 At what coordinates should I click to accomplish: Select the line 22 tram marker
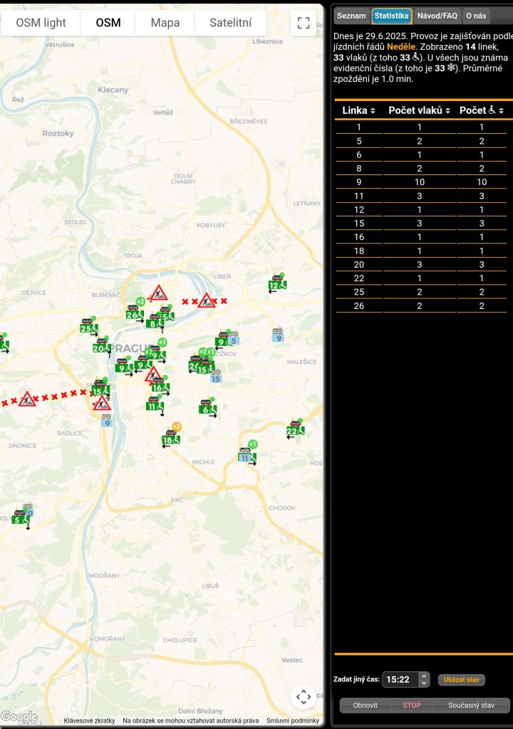click(x=293, y=430)
